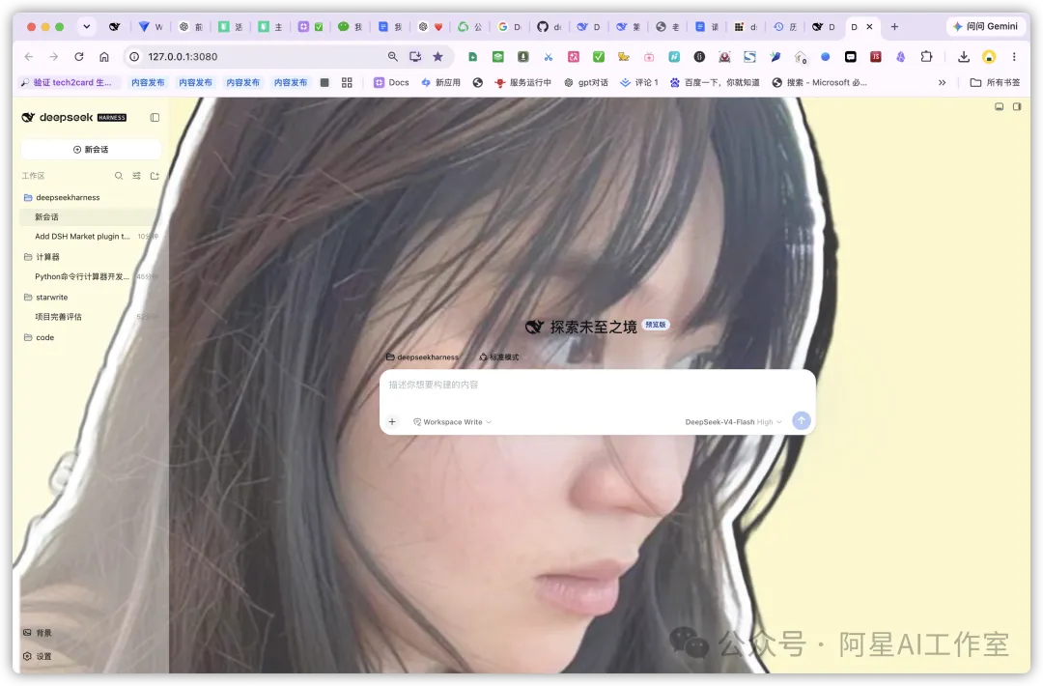Open 百度一下 bookmark
This screenshot has width=1043, height=686.
pos(715,82)
